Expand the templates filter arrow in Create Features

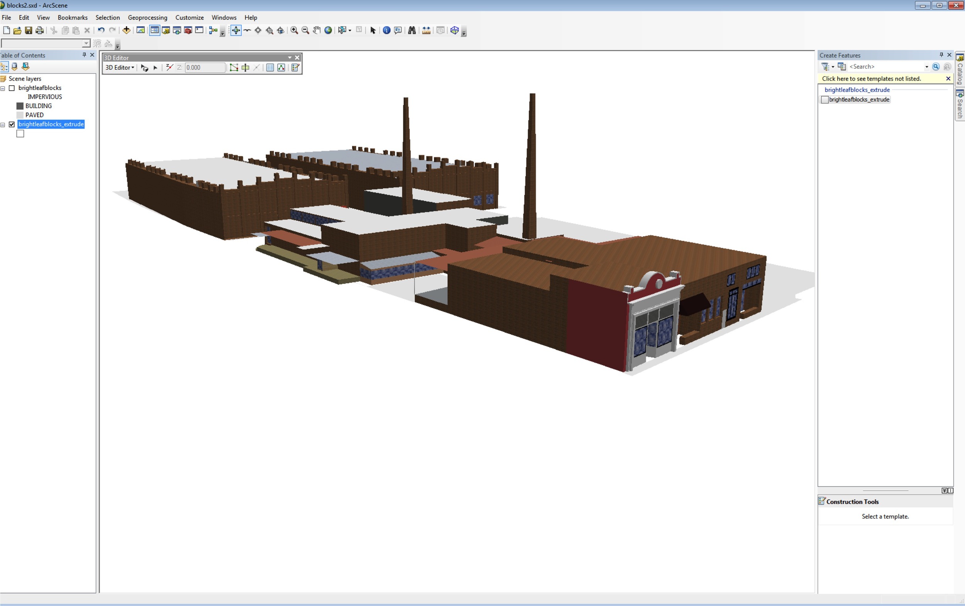pos(833,67)
